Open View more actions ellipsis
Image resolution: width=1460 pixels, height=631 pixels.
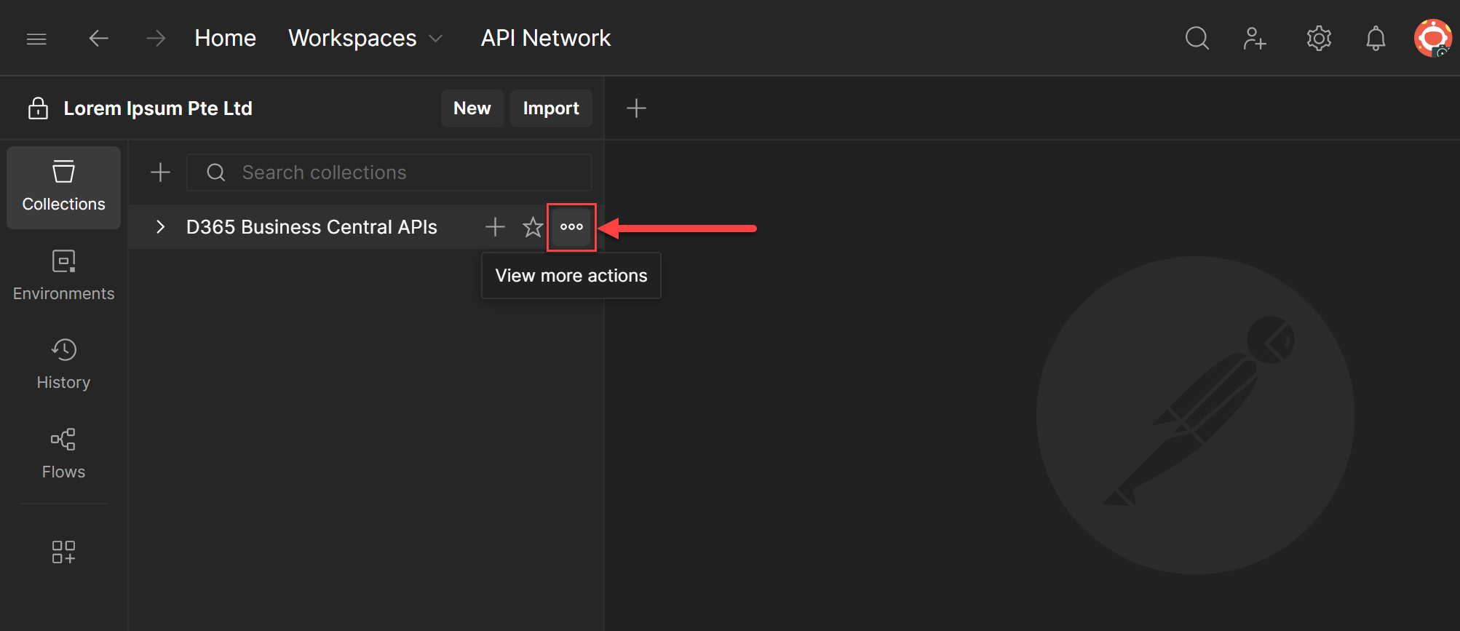click(571, 227)
